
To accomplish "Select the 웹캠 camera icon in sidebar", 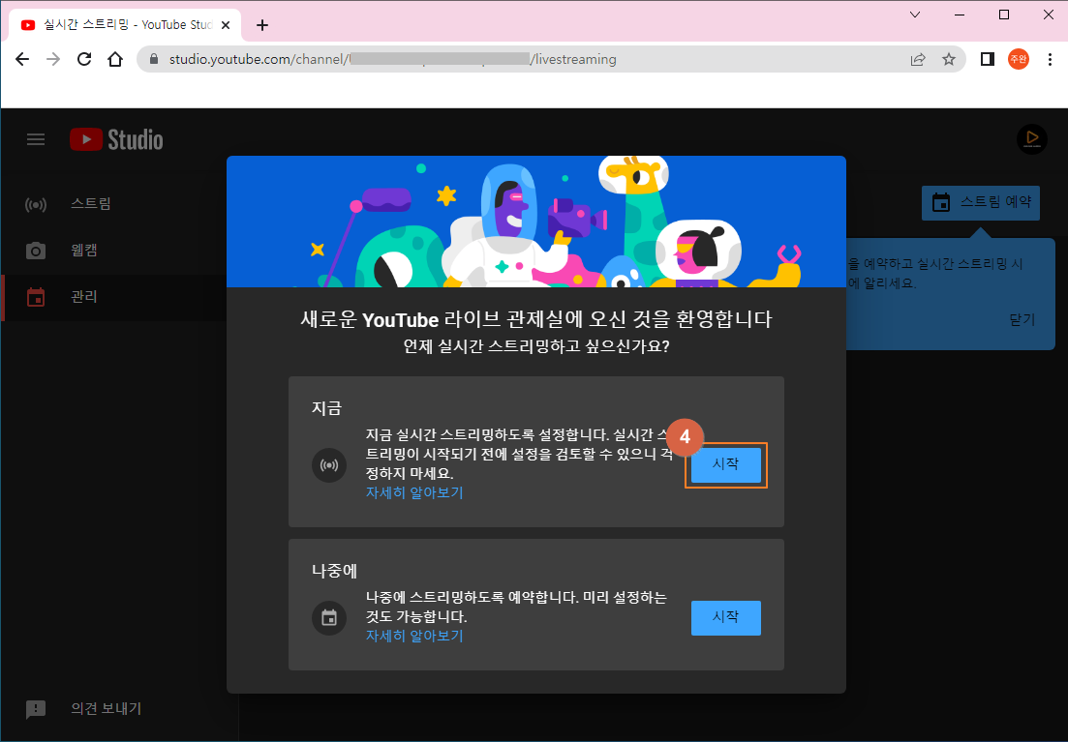I will (36, 251).
